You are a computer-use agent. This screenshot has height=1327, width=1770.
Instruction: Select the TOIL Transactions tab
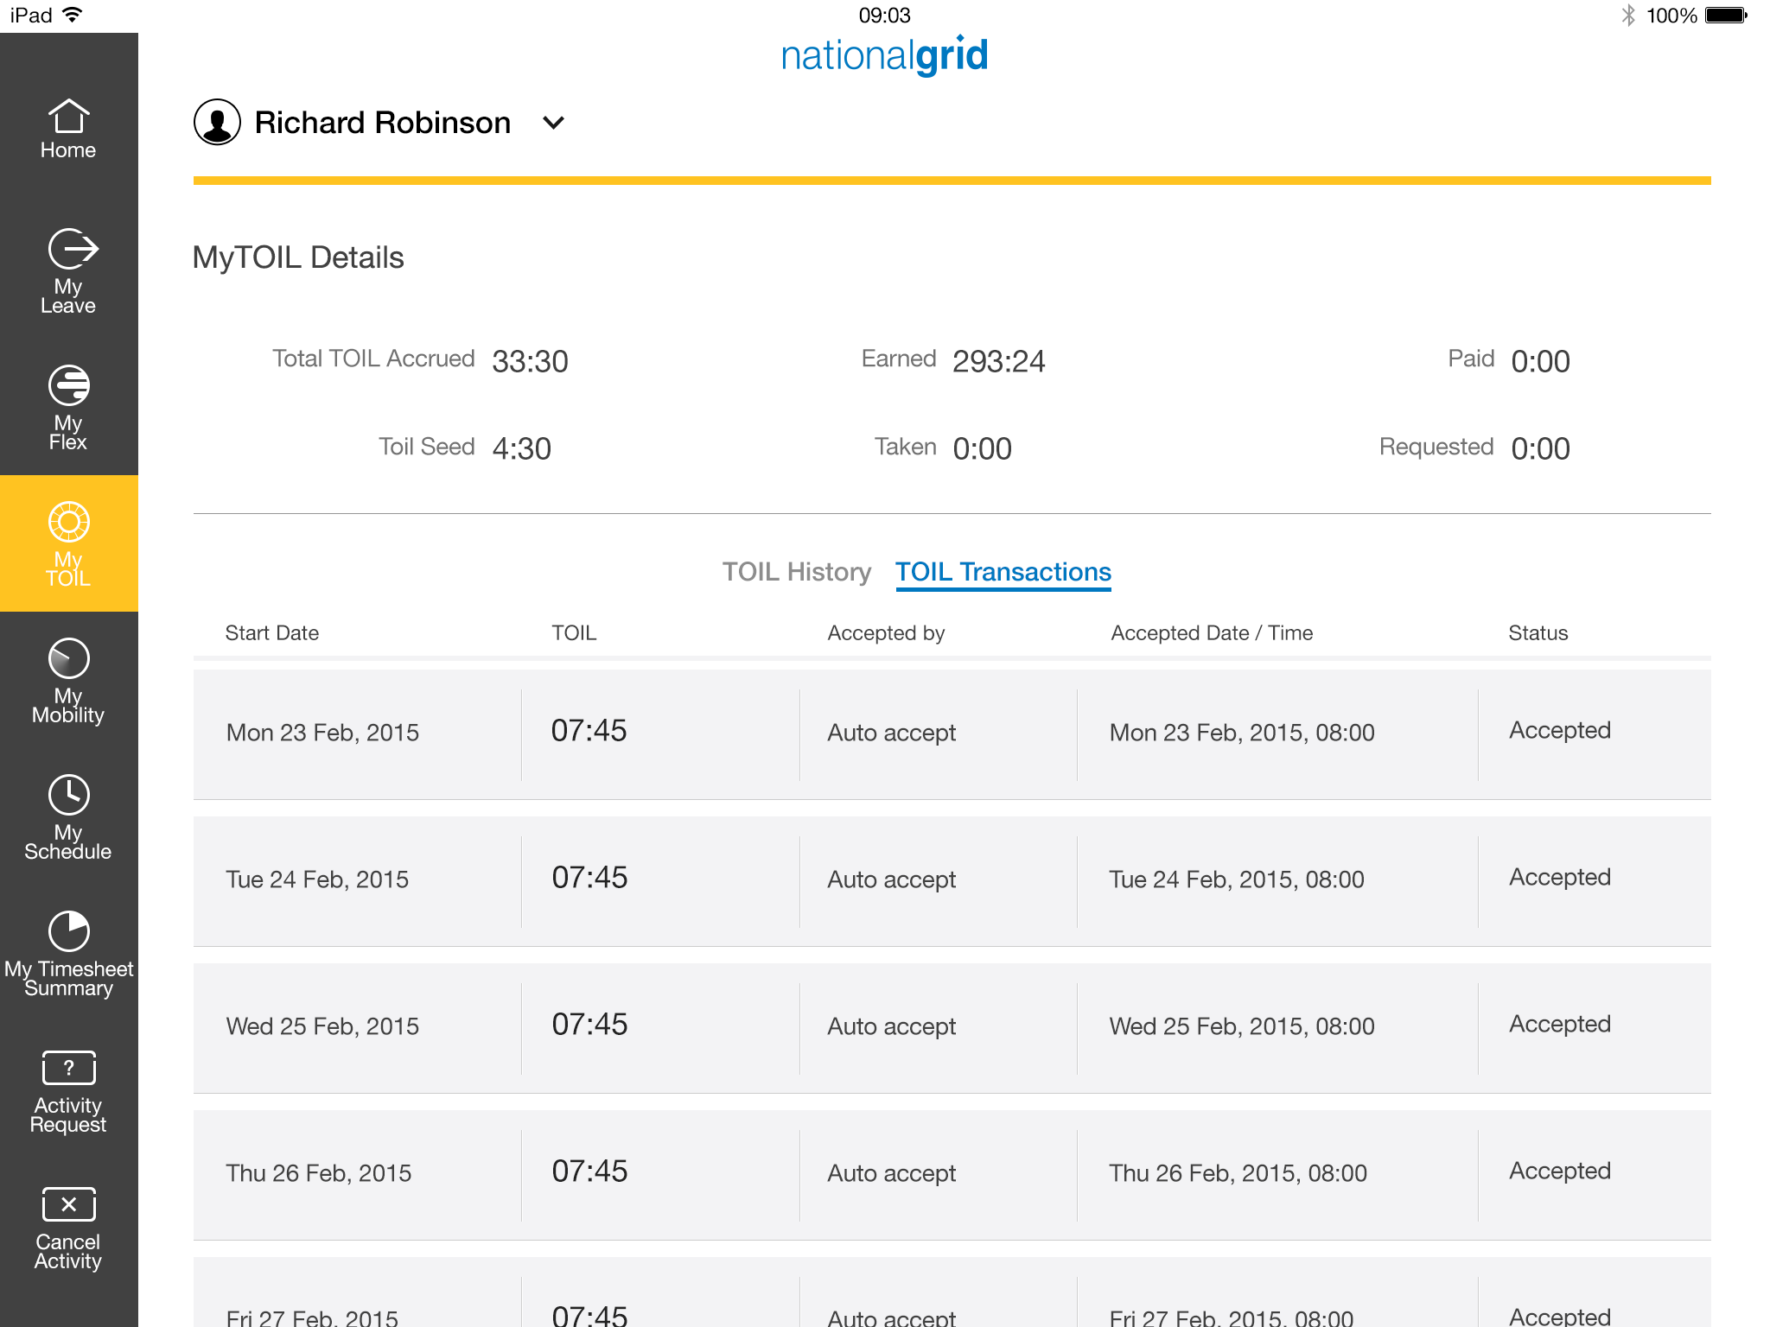click(x=1003, y=572)
